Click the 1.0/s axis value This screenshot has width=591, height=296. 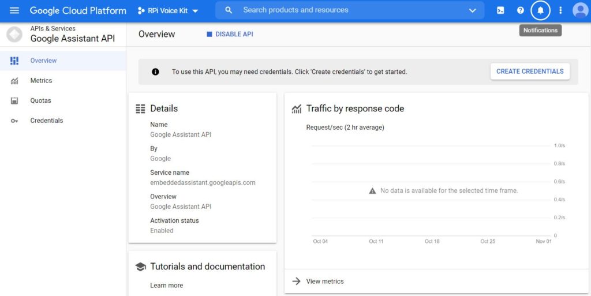[559, 145]
